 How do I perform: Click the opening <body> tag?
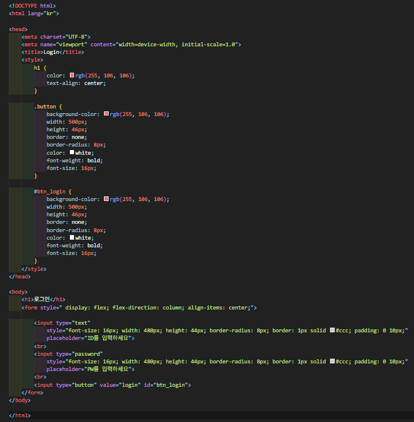[18, 292]
